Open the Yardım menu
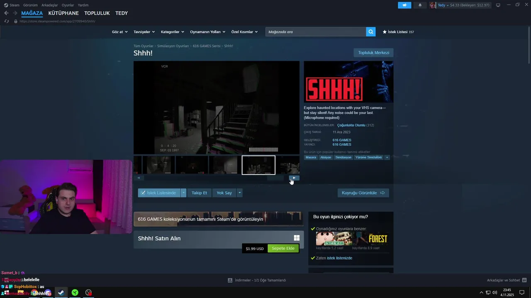Viewport: 531px width, 298px height. (x=83, y=5)
